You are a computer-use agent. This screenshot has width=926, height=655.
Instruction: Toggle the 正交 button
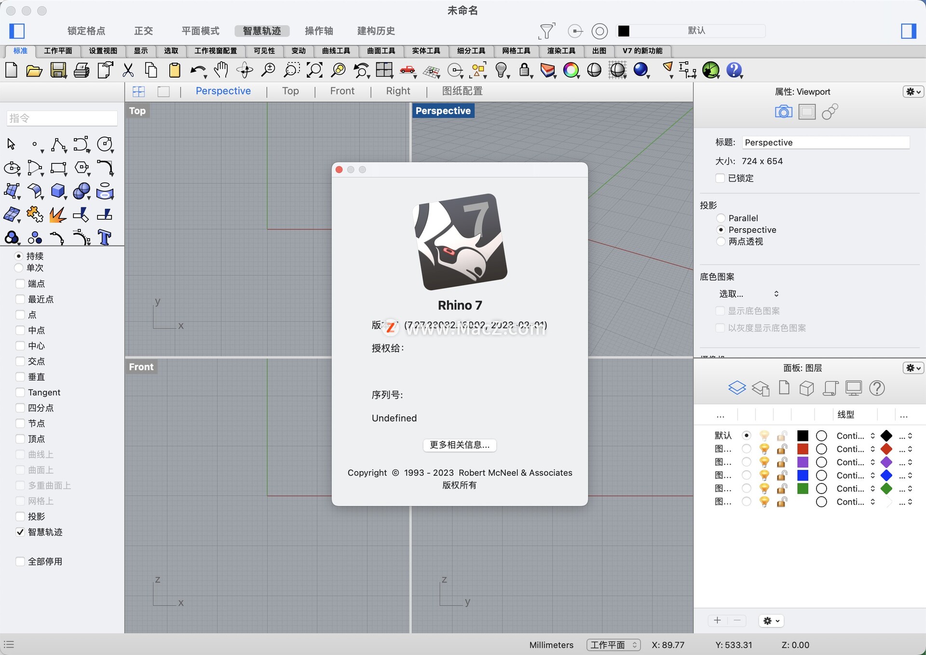144,31
